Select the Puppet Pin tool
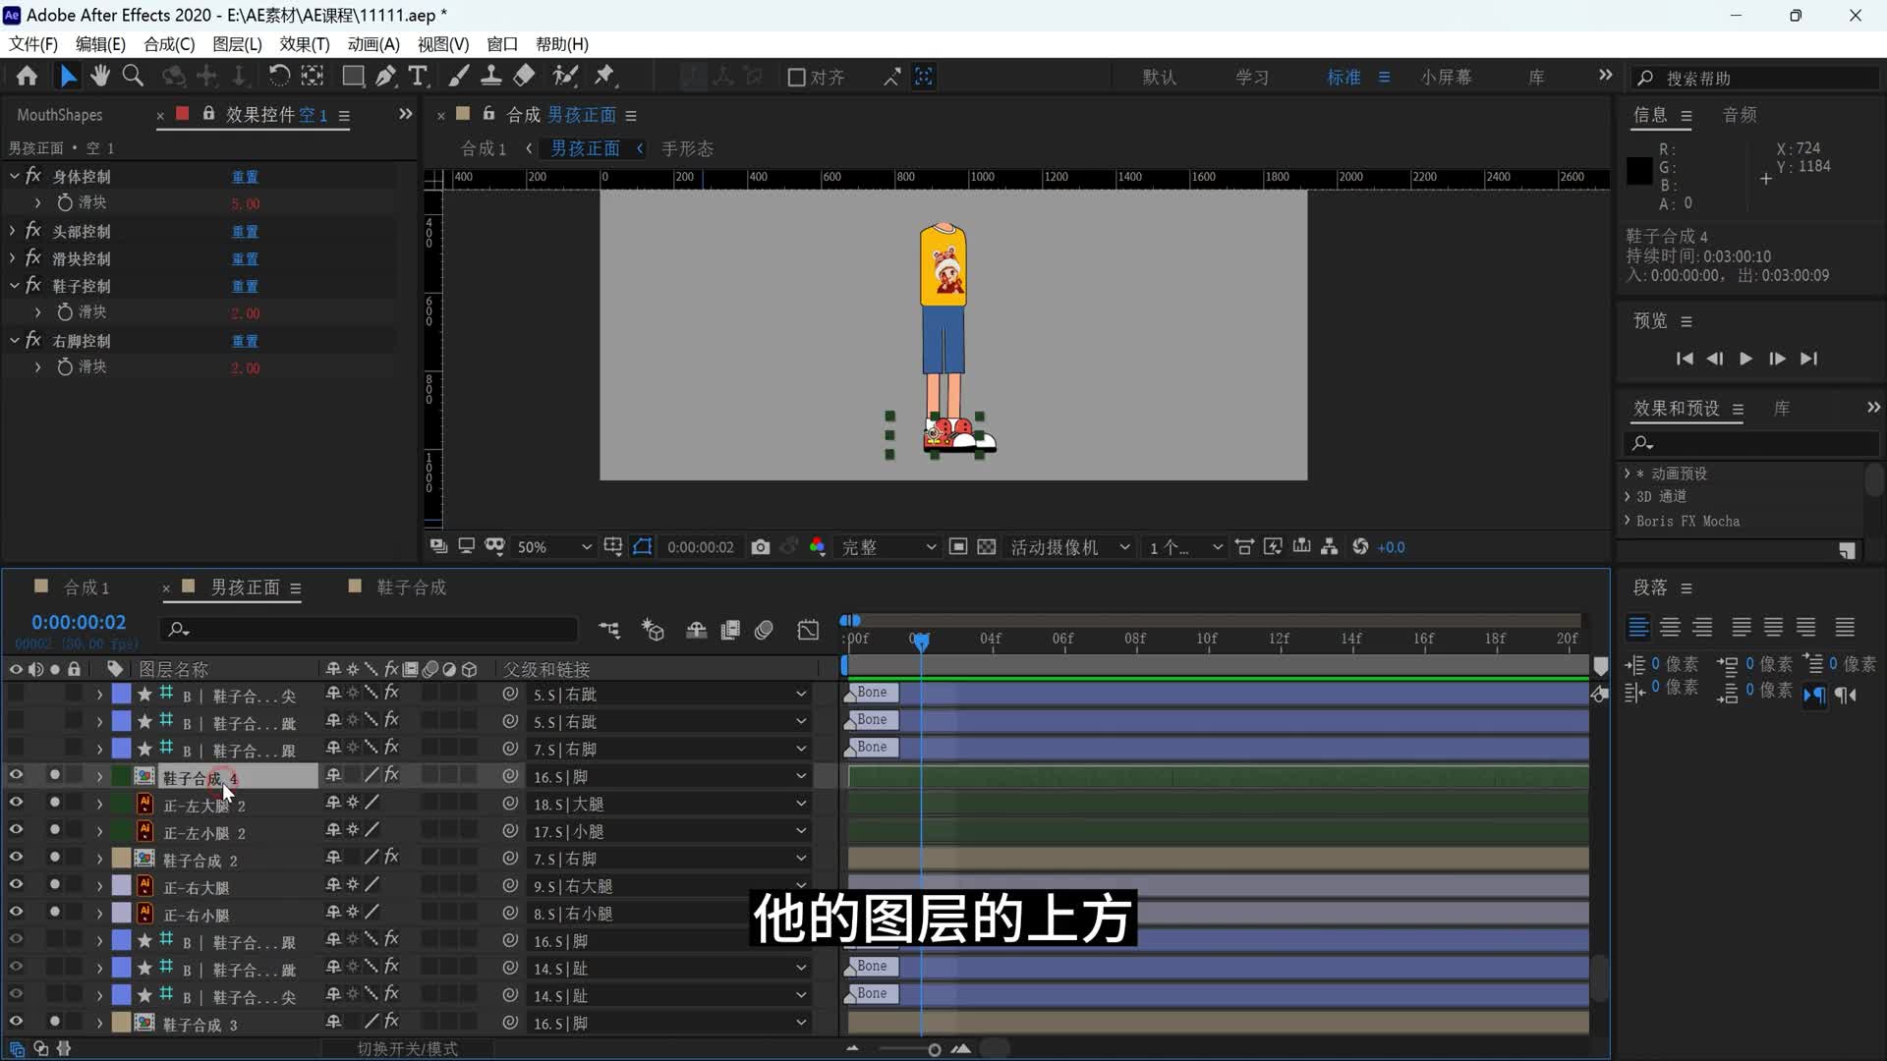Screen dimensions: 1887x1061 (x=603, y=77)
